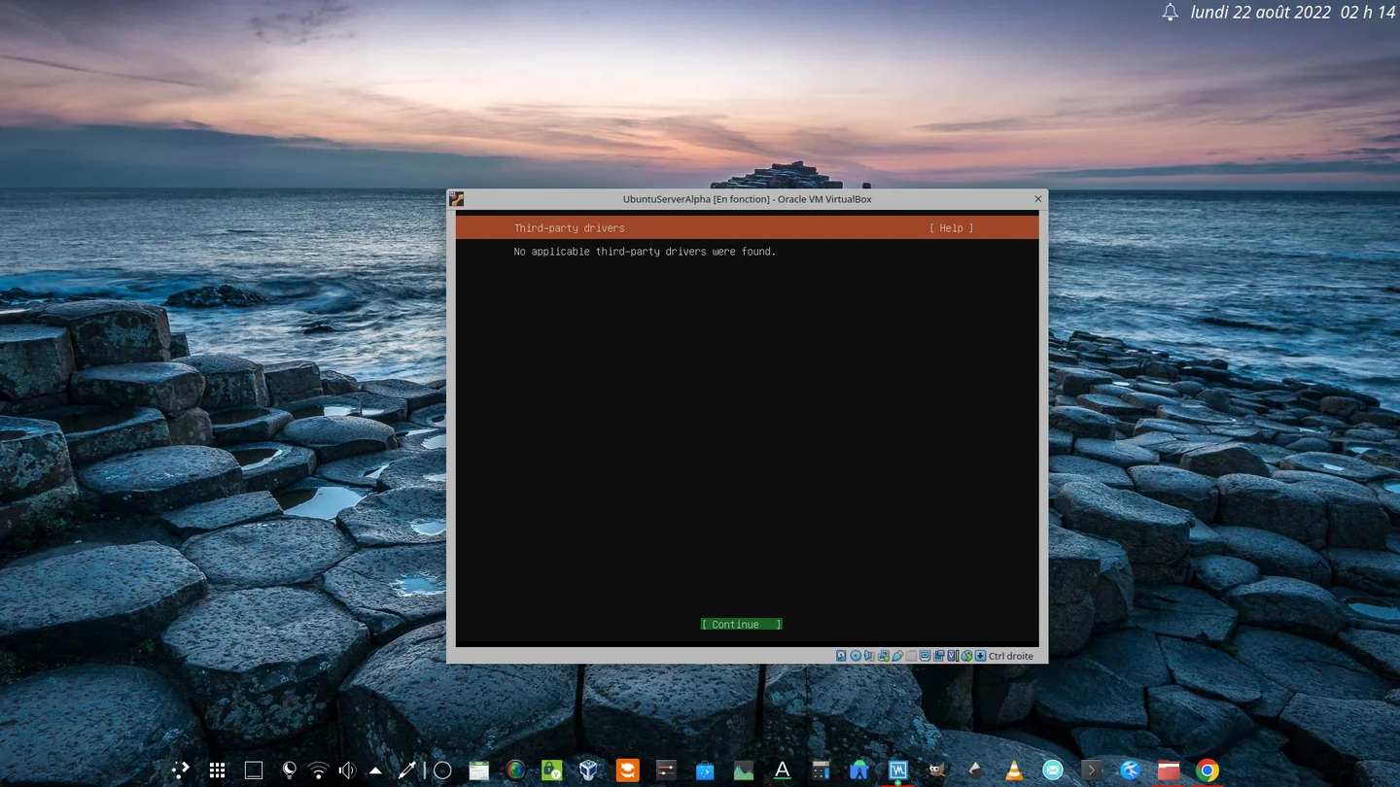Viewport: 1400px width, 787px height.
Task: Open the teal mail client icon in the dock
Action: coord(1053,770)
